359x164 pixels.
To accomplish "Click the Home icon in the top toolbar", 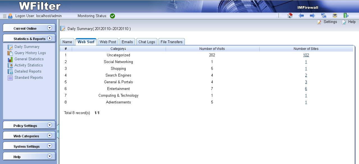I will tap(290, 16).
